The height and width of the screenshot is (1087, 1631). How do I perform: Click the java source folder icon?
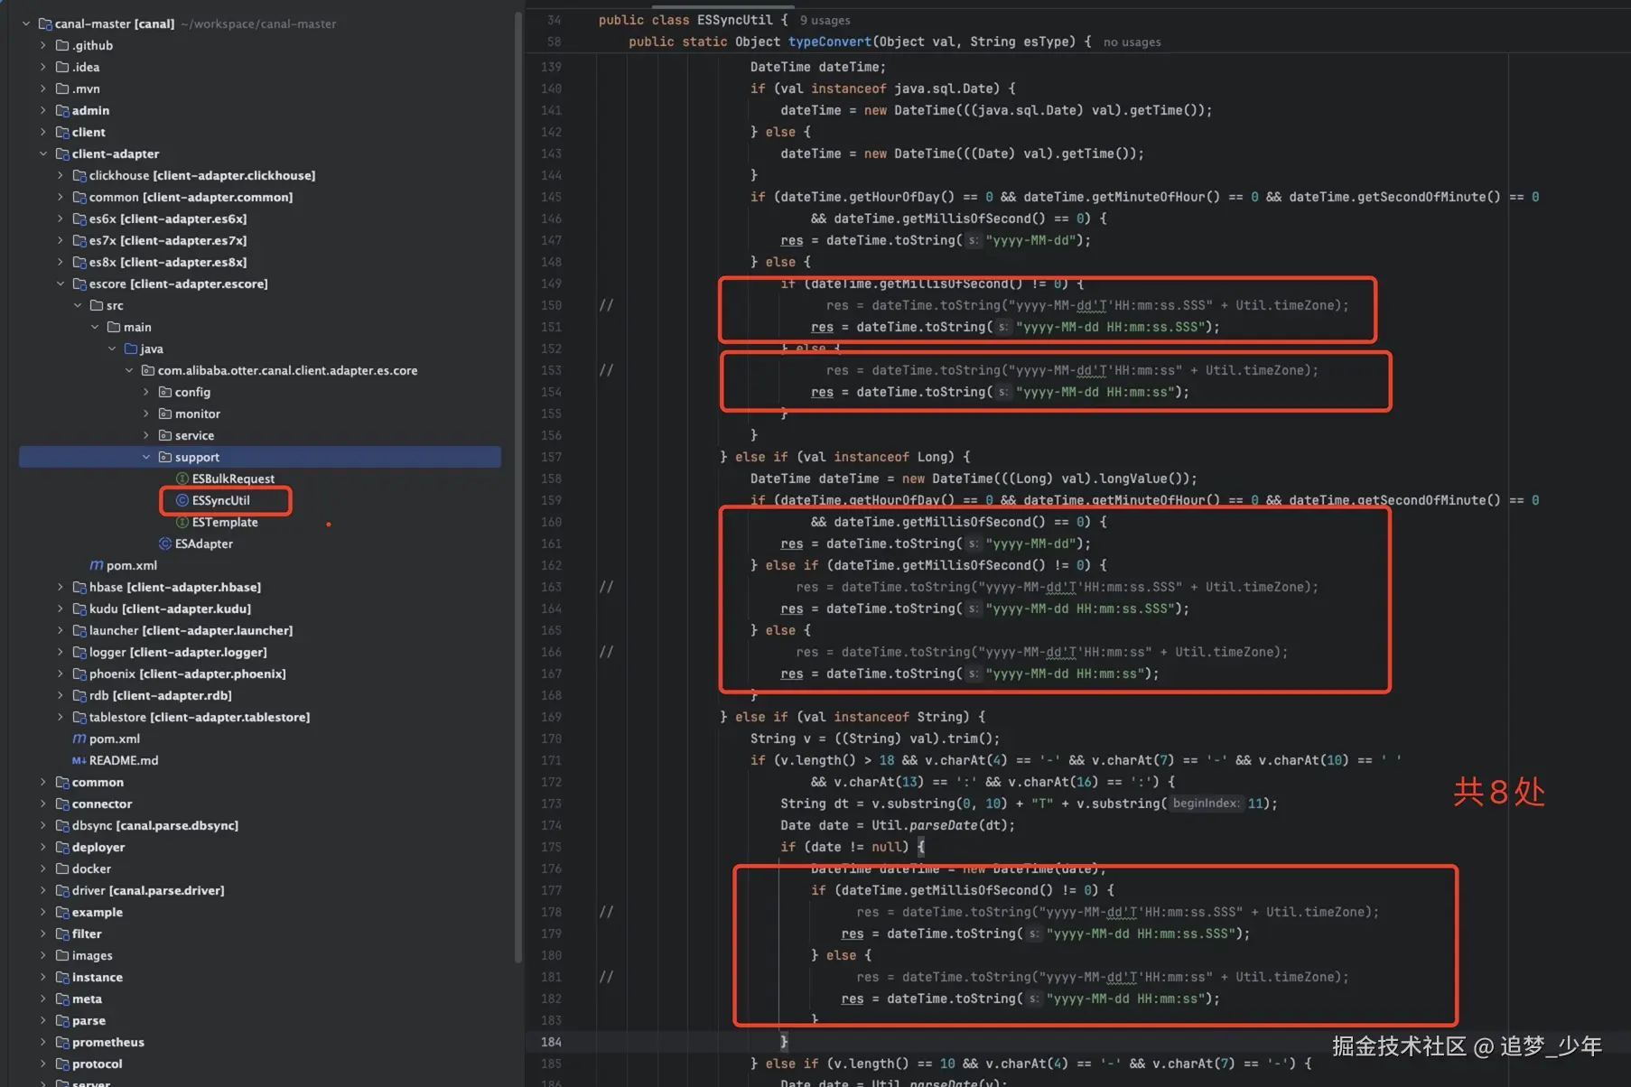[131, 348]
